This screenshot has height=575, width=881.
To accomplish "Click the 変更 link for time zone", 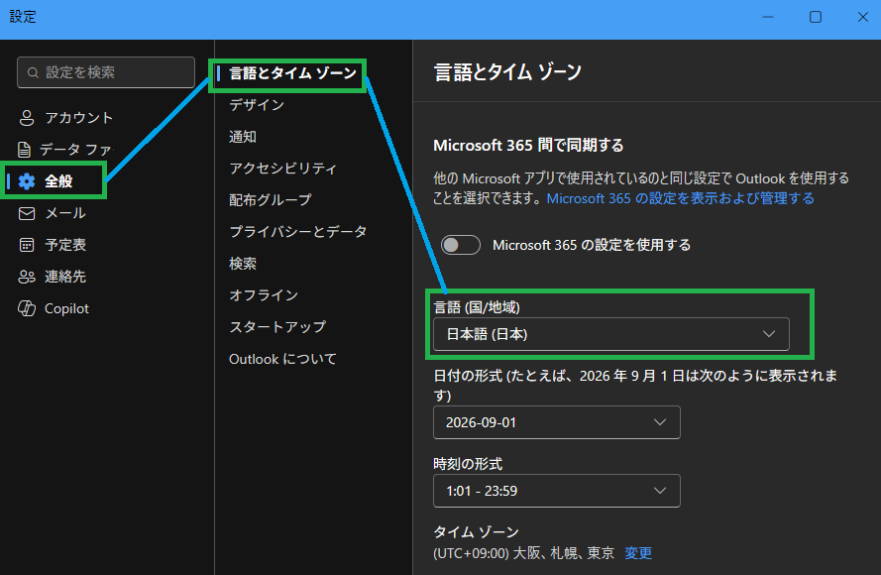I will 638,553.
